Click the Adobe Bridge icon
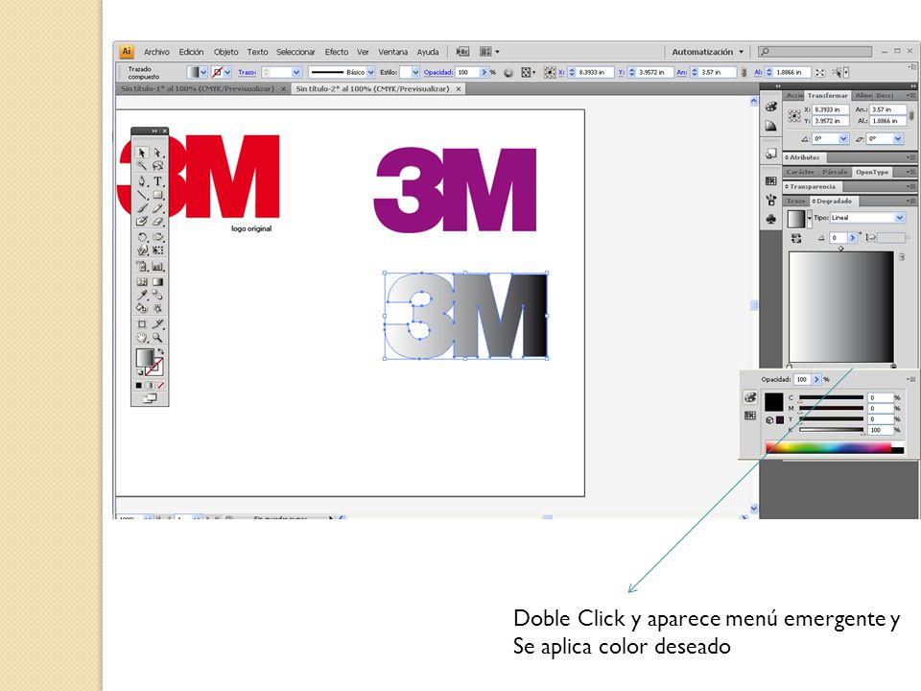 pyautogui.click(x=462, y=52)
